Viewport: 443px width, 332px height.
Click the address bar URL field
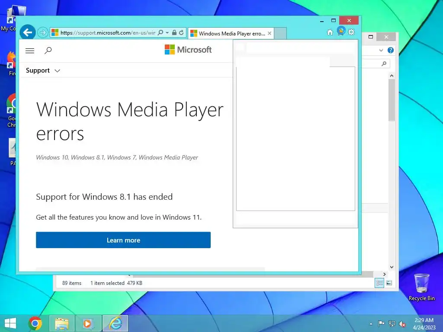coord(108,33)
